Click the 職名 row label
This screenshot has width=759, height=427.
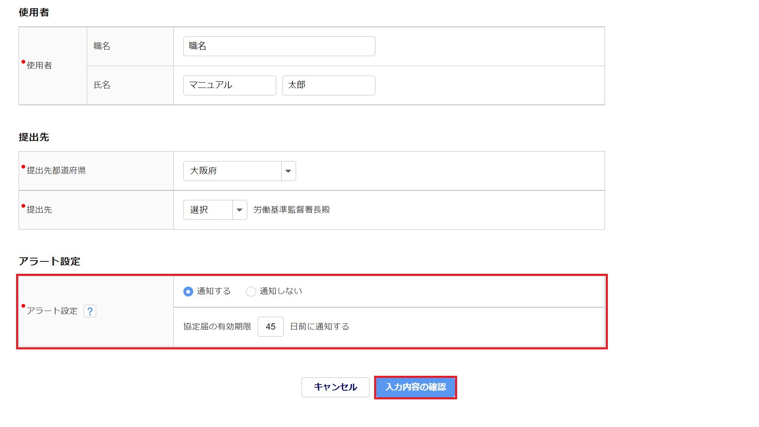[102, 46]
